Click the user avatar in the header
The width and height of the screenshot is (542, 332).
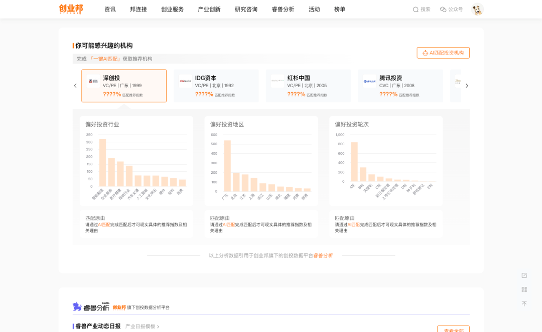(x=477, y=9)
